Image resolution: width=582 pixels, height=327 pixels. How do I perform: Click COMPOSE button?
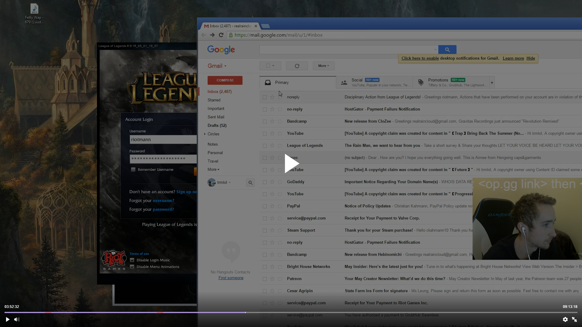(x=225, y=80)
